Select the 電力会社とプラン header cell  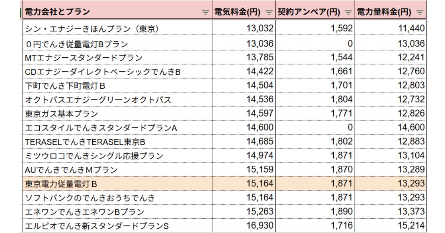click(117, 12)
